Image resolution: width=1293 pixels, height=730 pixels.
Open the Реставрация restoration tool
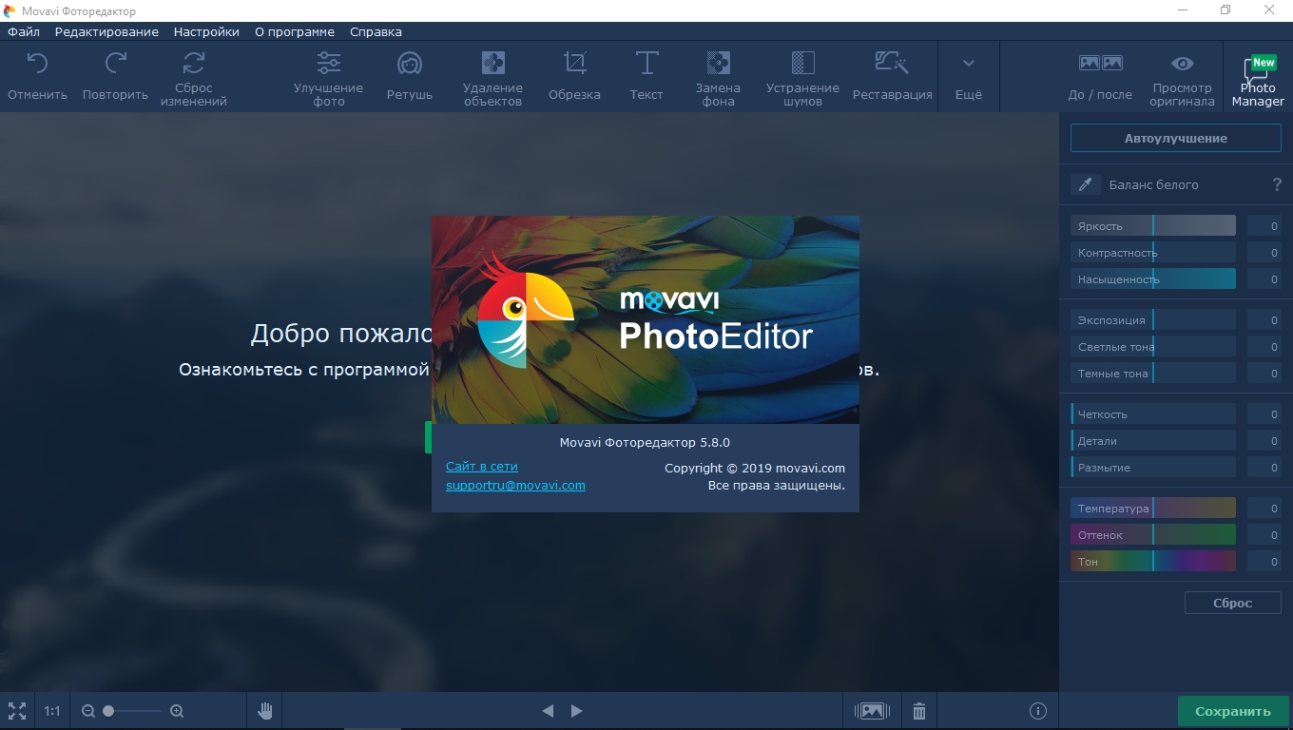(x=892, y=76)
